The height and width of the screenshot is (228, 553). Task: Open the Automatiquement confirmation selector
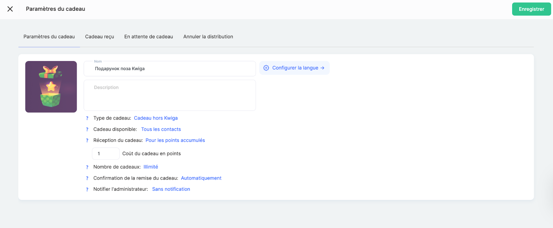[201, 178]
